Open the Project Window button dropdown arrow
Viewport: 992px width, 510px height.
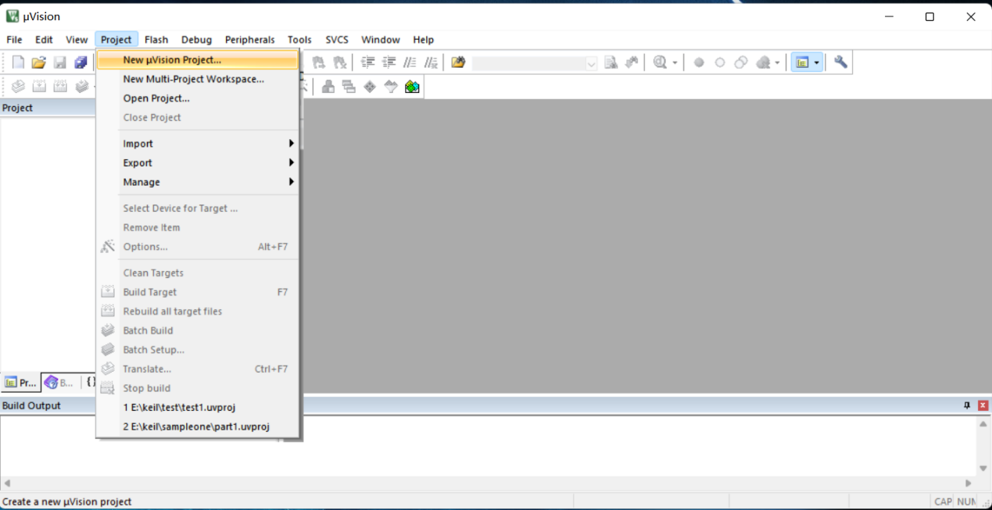816,62
